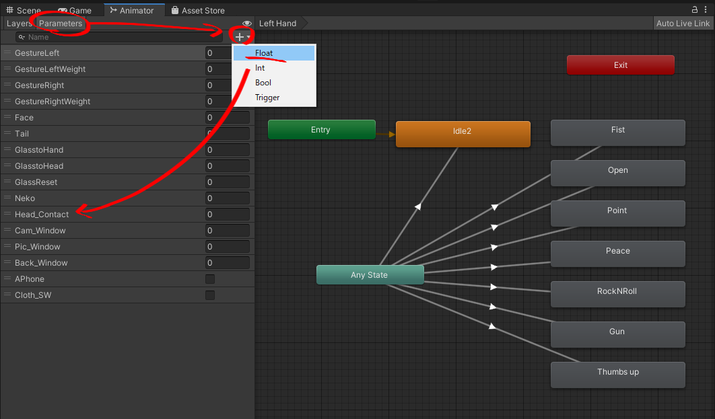
Task: Click the plus icon to add parameter
Action: tap(240, 36)
